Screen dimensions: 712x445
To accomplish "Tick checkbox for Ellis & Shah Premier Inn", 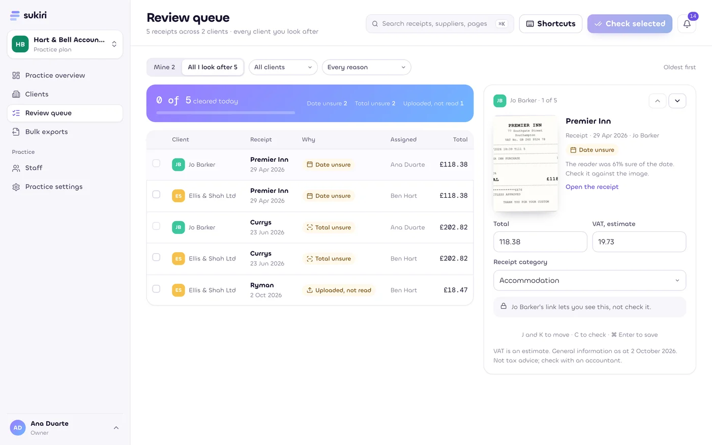I will (156, 194).
